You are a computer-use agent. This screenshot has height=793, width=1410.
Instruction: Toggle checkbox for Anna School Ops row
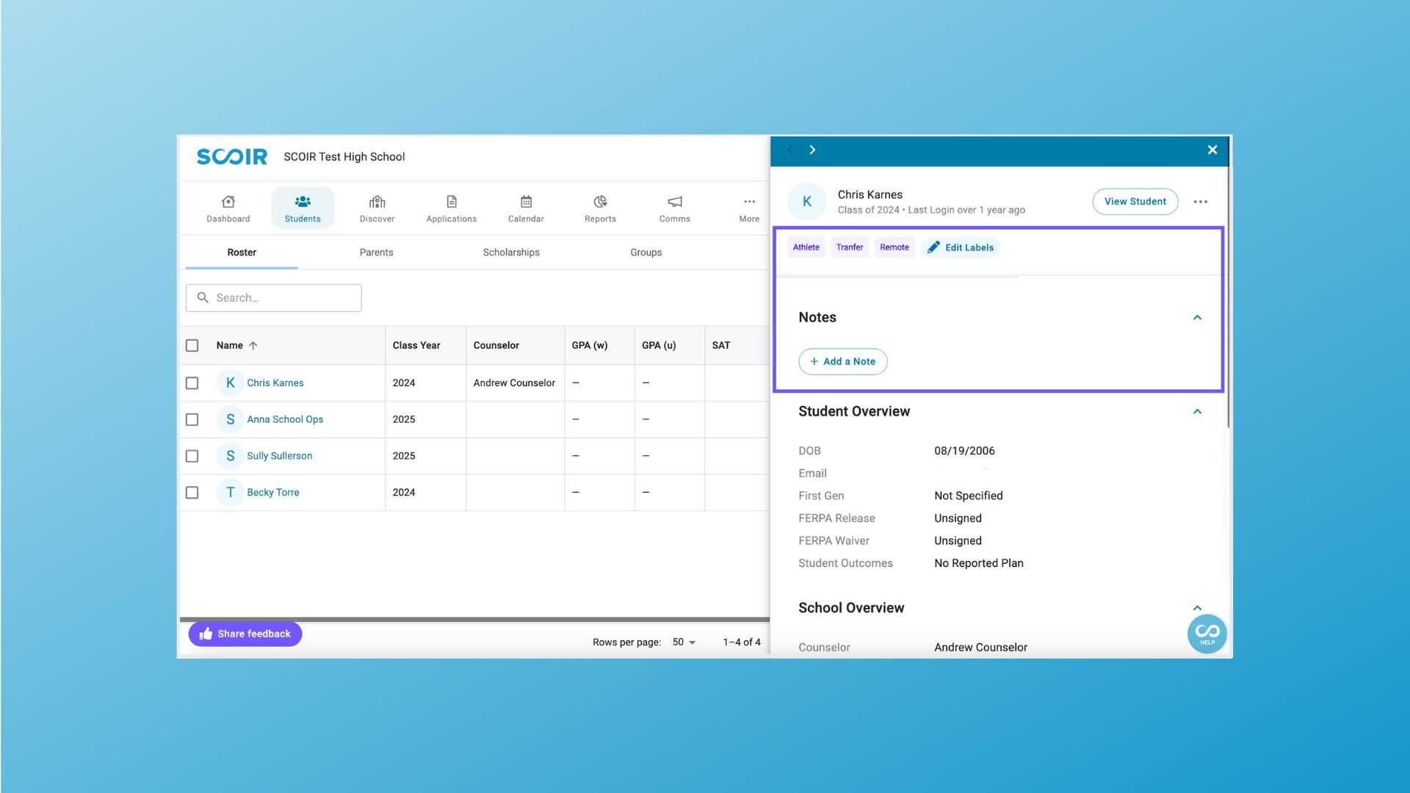192,419
